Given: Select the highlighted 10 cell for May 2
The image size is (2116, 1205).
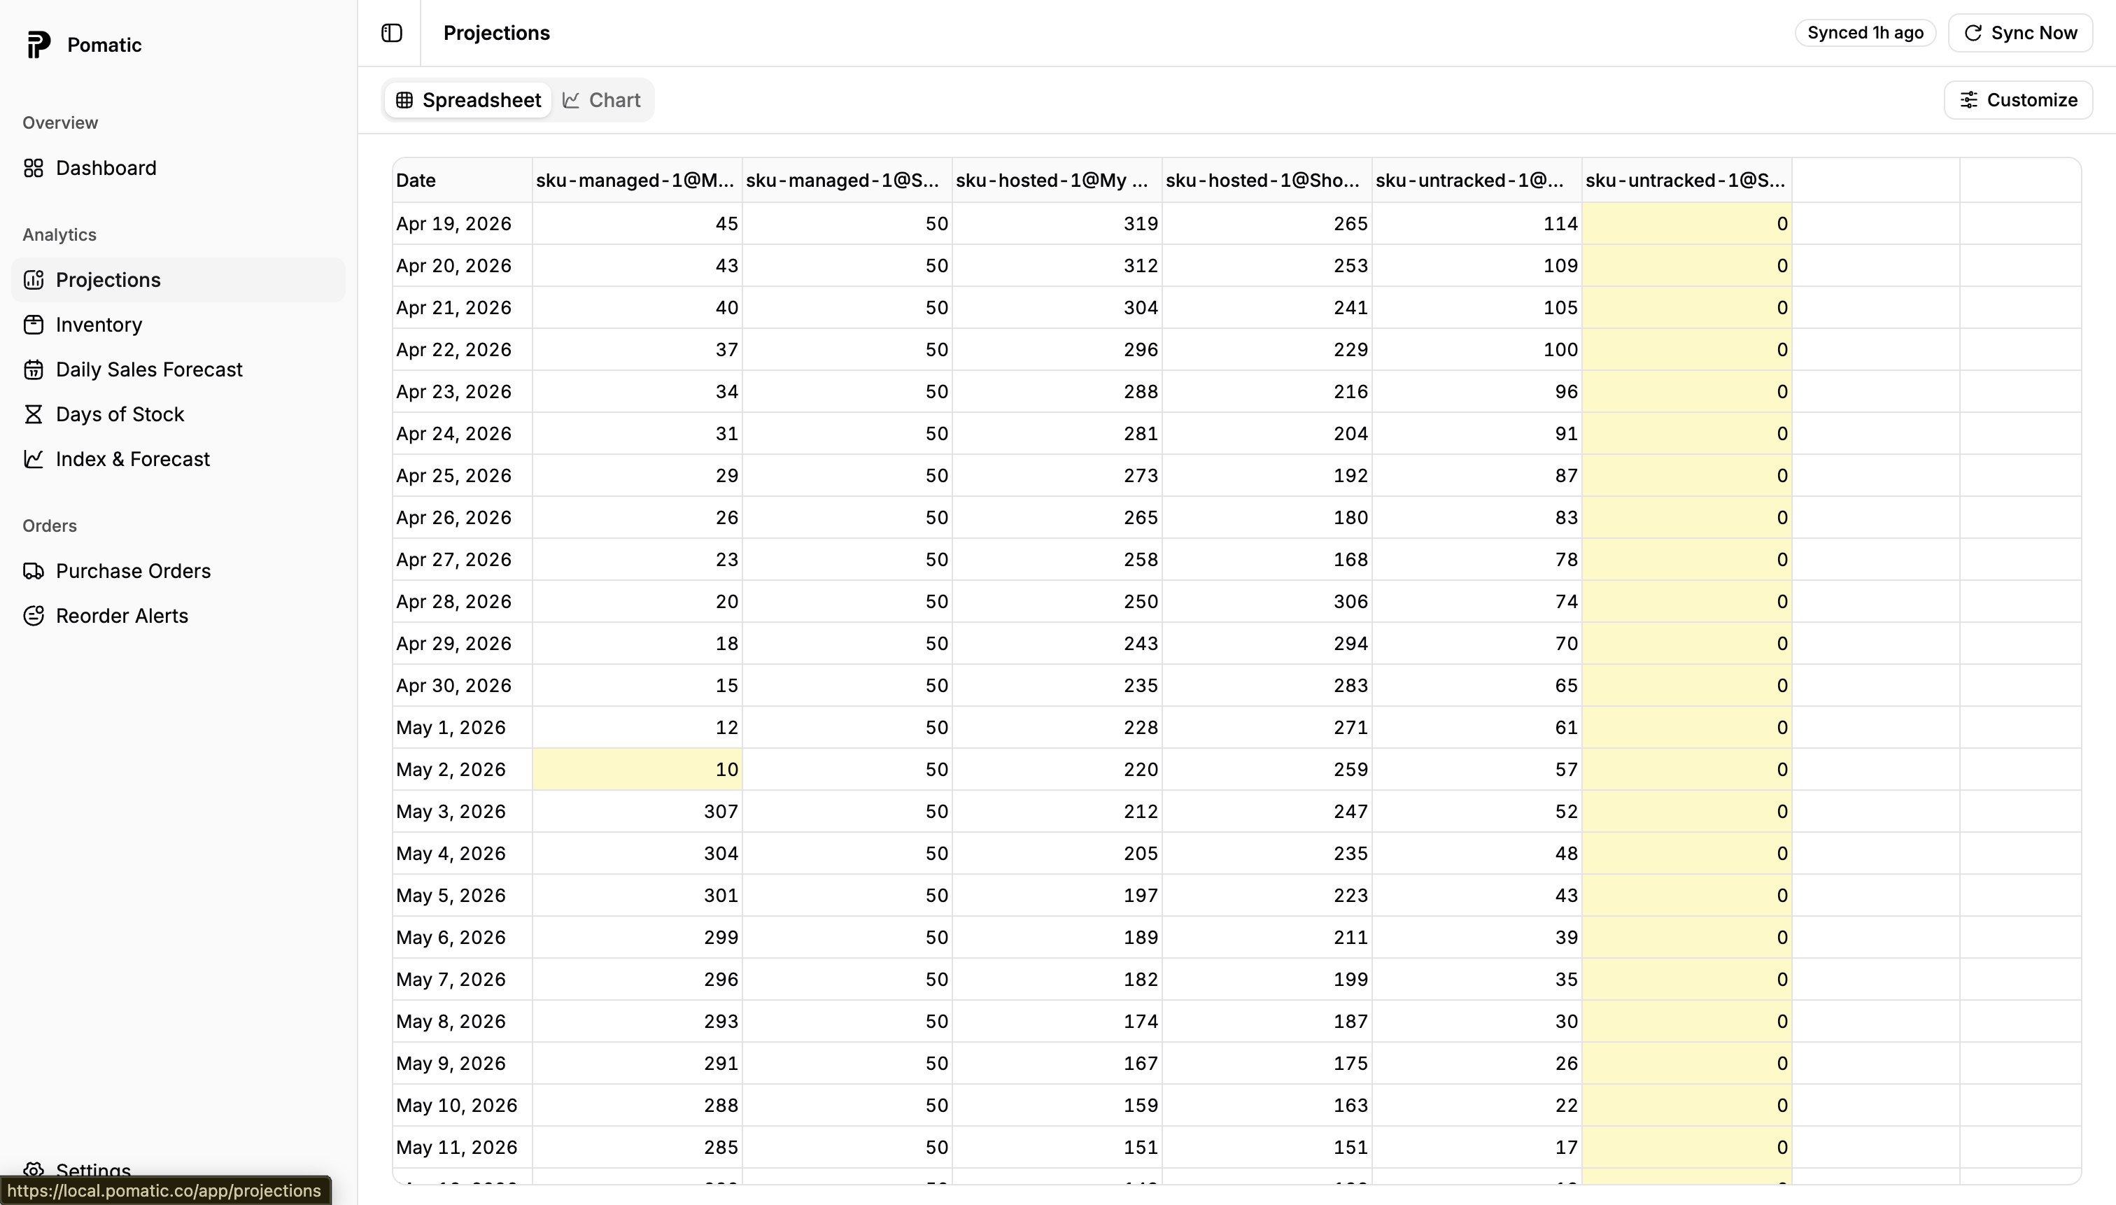Looking at the screenshot, I should pos(637,770).
